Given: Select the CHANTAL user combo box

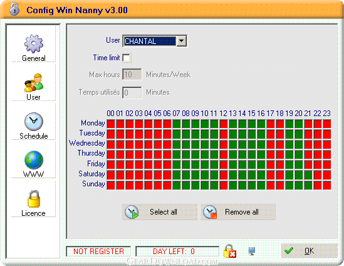Looking at the screenshot, I should click(154, 41).
